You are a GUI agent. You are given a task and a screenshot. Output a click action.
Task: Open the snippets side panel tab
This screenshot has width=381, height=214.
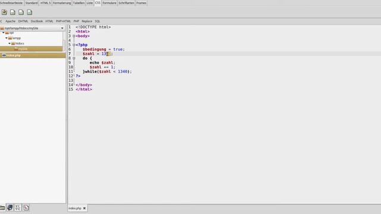[x=26, y=207]
